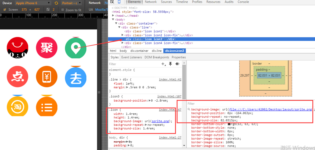This screenshot has width=315, height=150.
Task: Click the orange phone yen icon
Action: point(46,77)
